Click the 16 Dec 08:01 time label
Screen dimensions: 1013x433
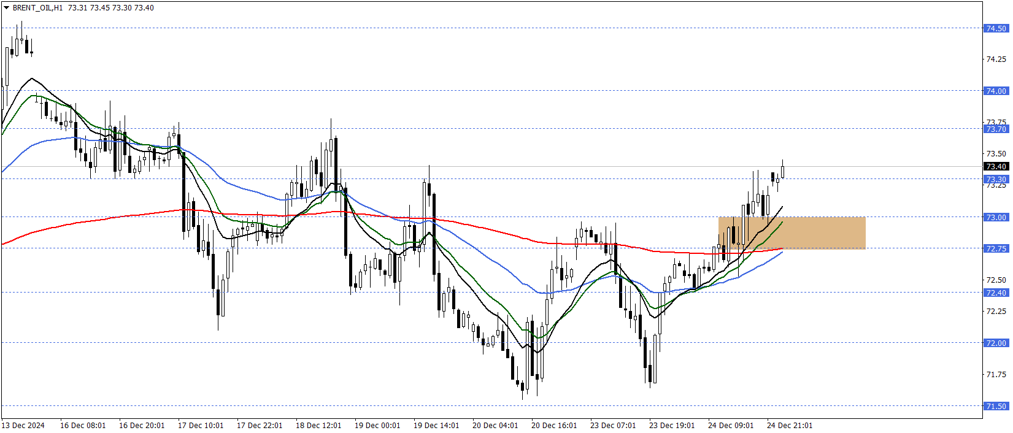tap(83, 426)
